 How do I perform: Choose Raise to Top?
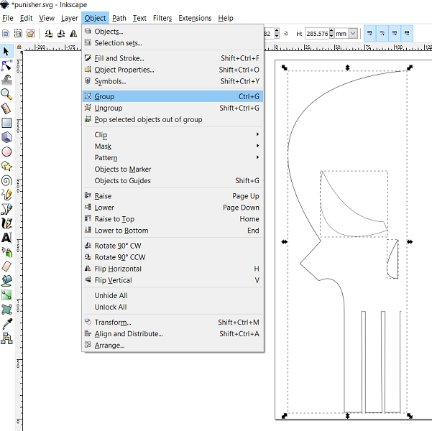pos(173,219)
